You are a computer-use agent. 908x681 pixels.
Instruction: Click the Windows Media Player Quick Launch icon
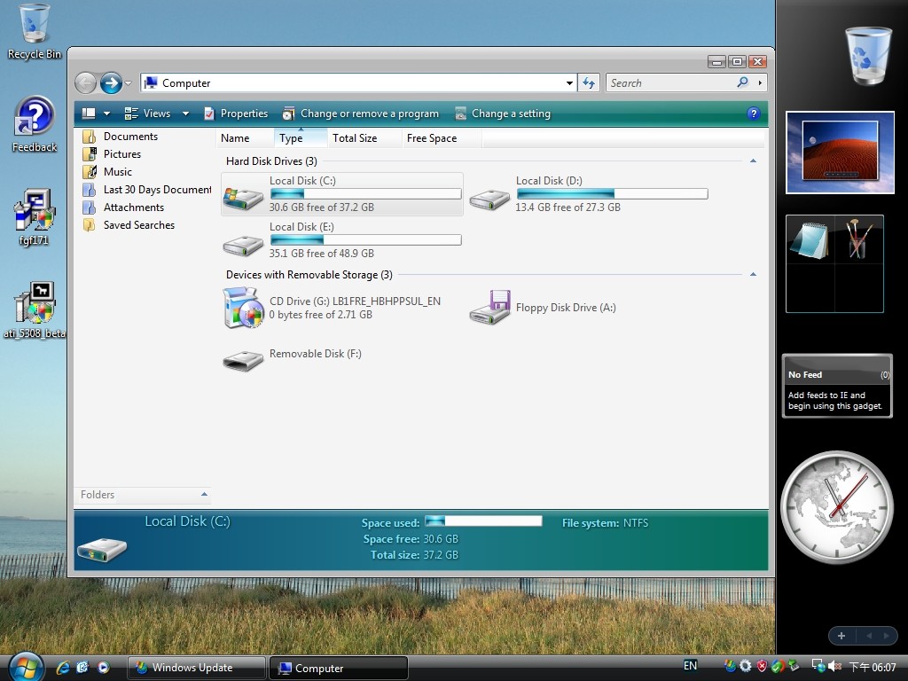[103, 667]
